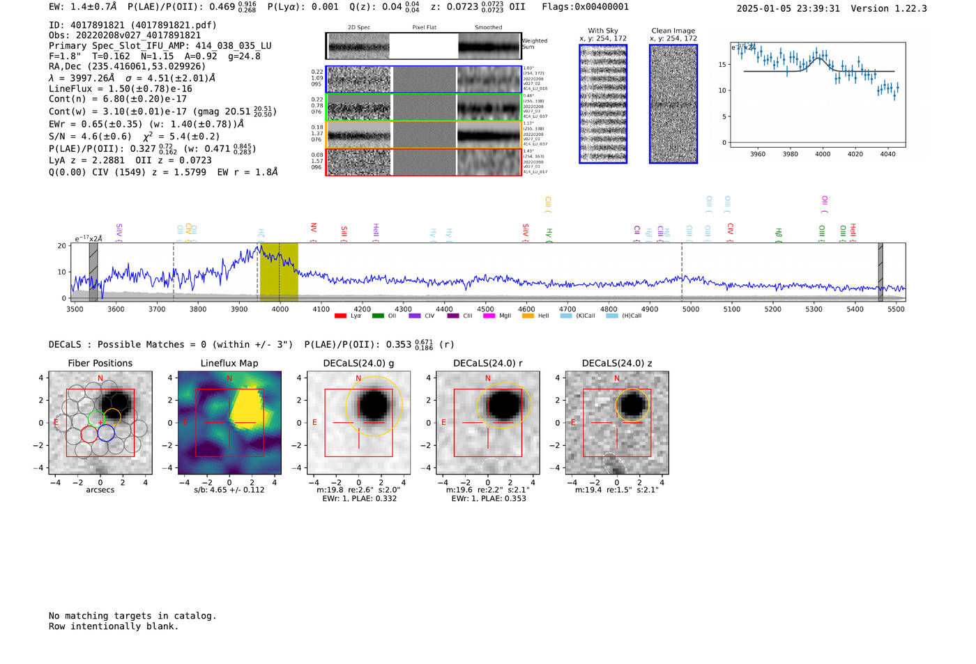976x664 pixels.
Task: Click the ID 4017891821 text line
Action: point(132,25)
